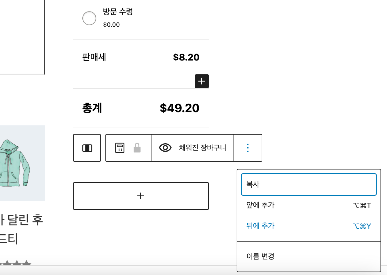Choose 복사 from the options menu
This screenshot has height=275, width=387.
[x=309, y=184]
